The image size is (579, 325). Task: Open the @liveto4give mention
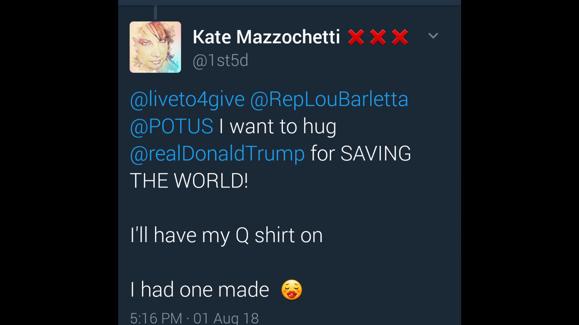(187, 99)
